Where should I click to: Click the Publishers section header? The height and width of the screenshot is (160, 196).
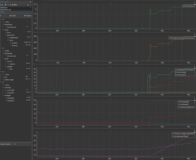16,8
